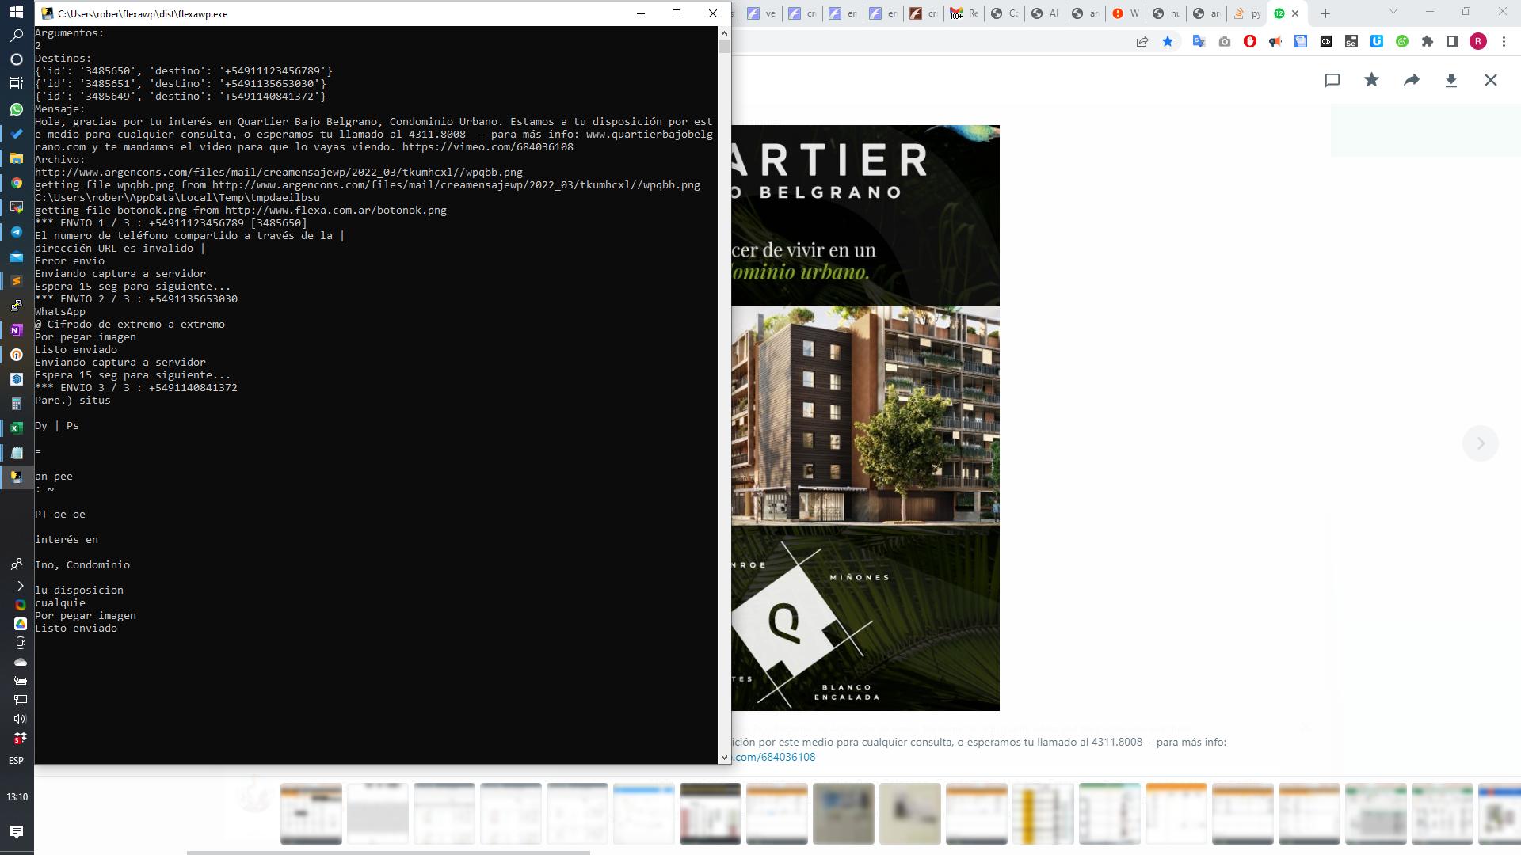Open the vimeo link 684036108 in caption
This screenshot has width=1521, height=855.
[774, 757]
